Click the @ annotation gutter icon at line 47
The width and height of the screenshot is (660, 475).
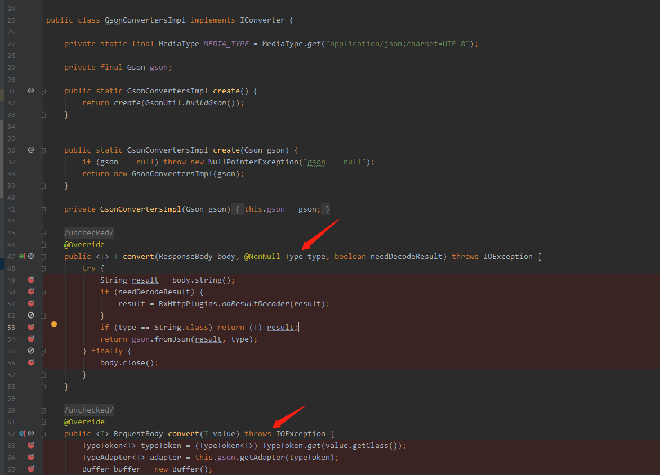coord(30,256)
